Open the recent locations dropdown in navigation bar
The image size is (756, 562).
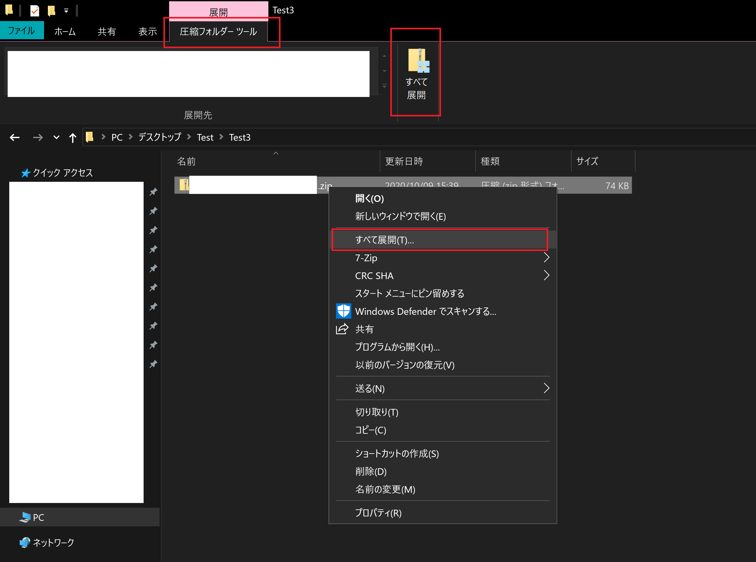(x=56, y=137)
